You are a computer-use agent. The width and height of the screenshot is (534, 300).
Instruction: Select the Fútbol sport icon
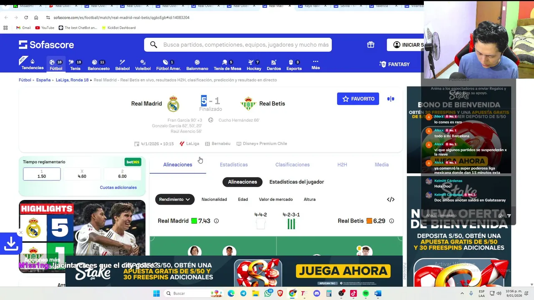point(56,65)
